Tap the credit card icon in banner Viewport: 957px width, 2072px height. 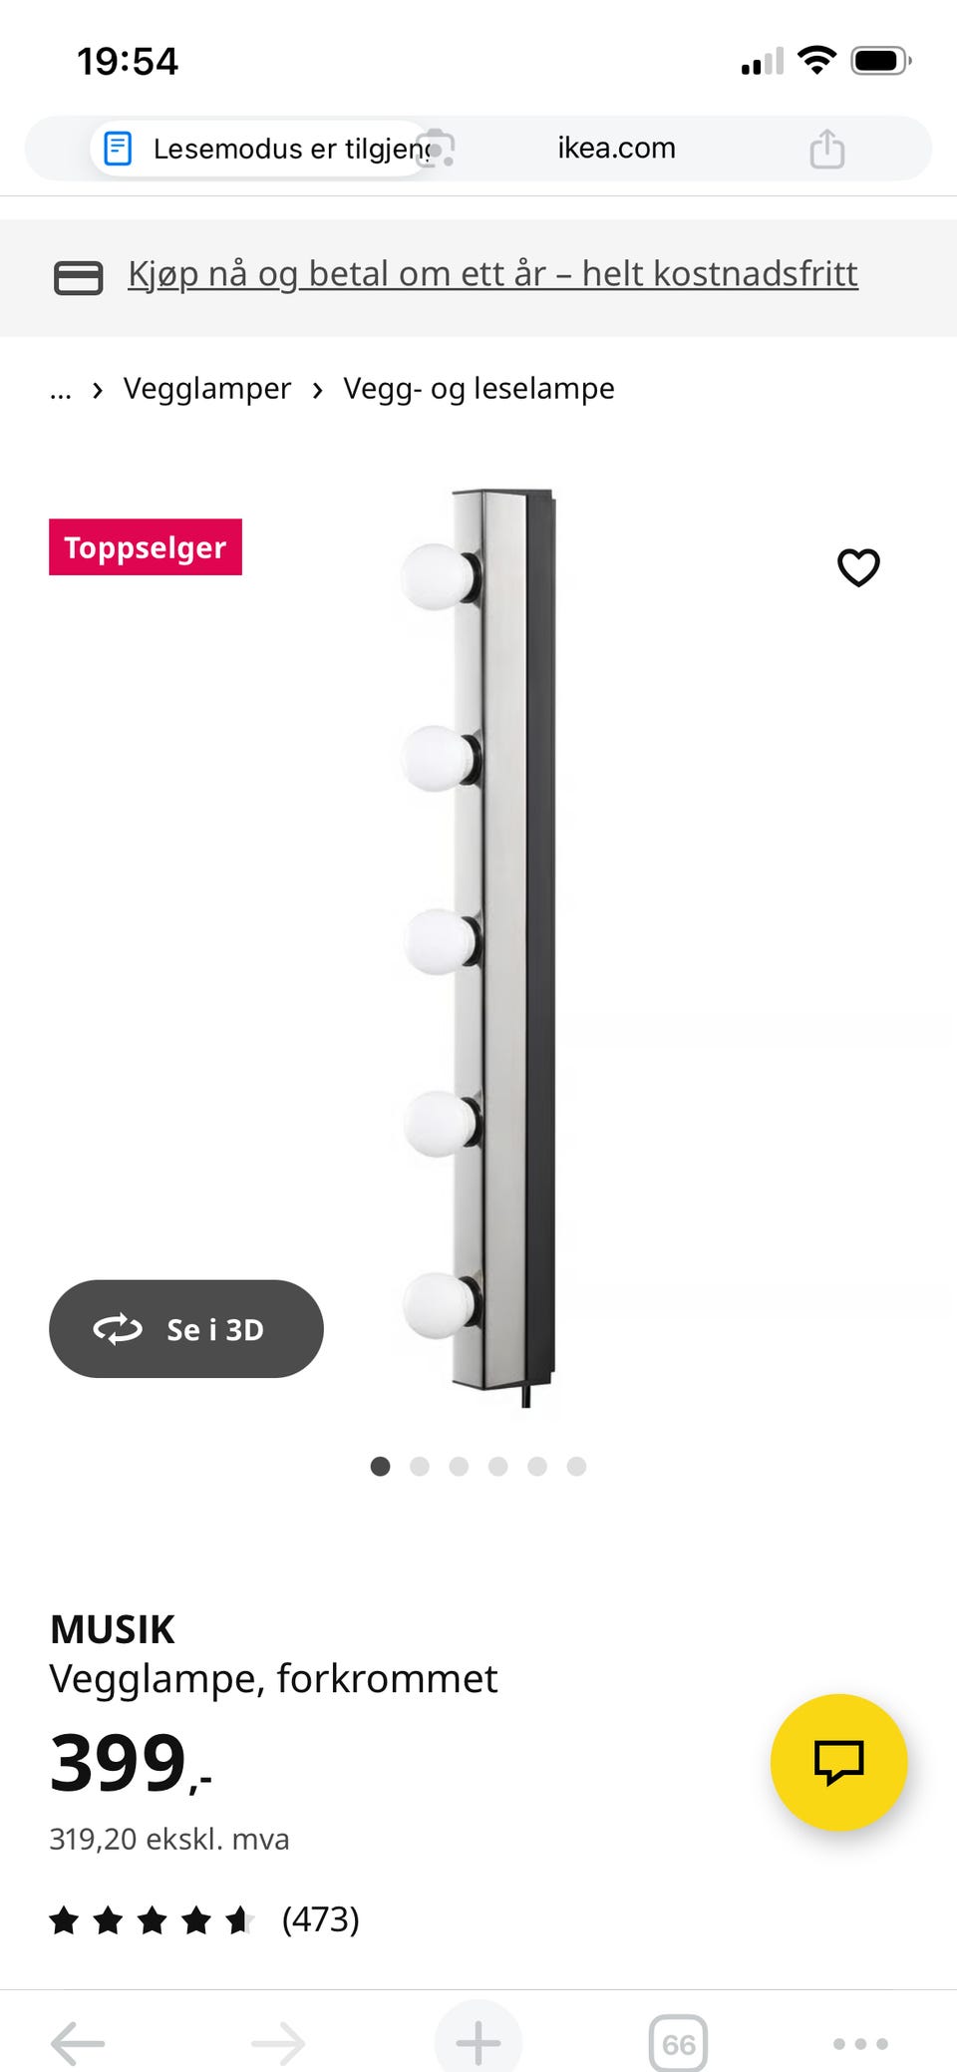pos(78,277)
